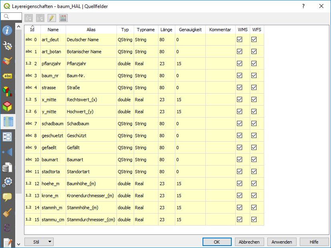Switch to the Attributes Form tab

tap(7, 137)
